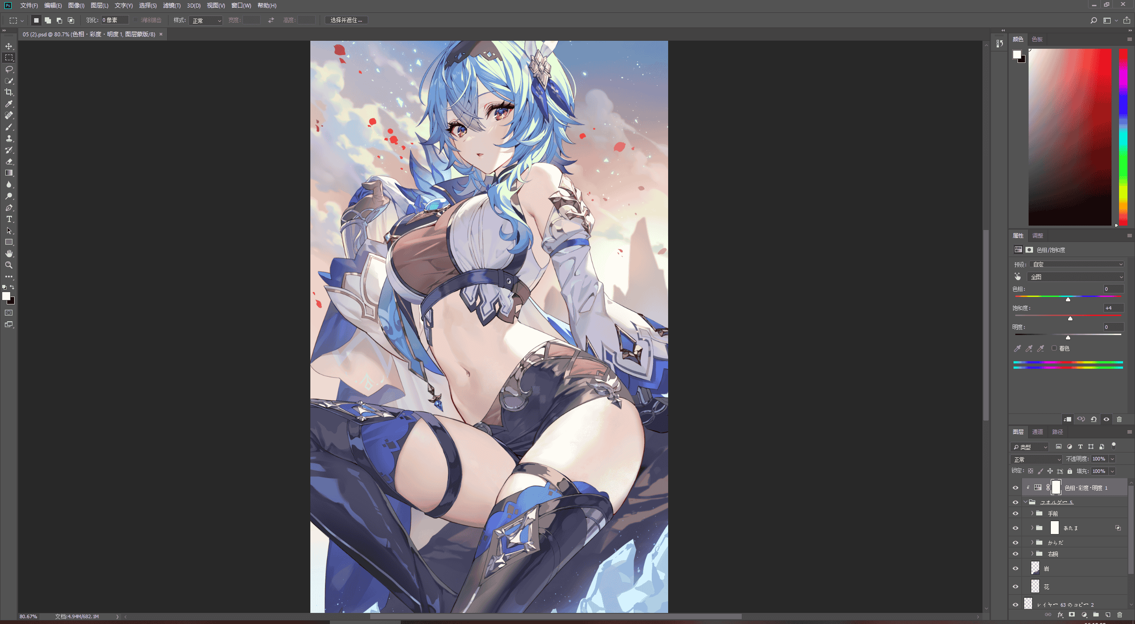This screenshot has height=624, width=1135.
Task: Hide the 花 layer
Action: pos(1015,587)
